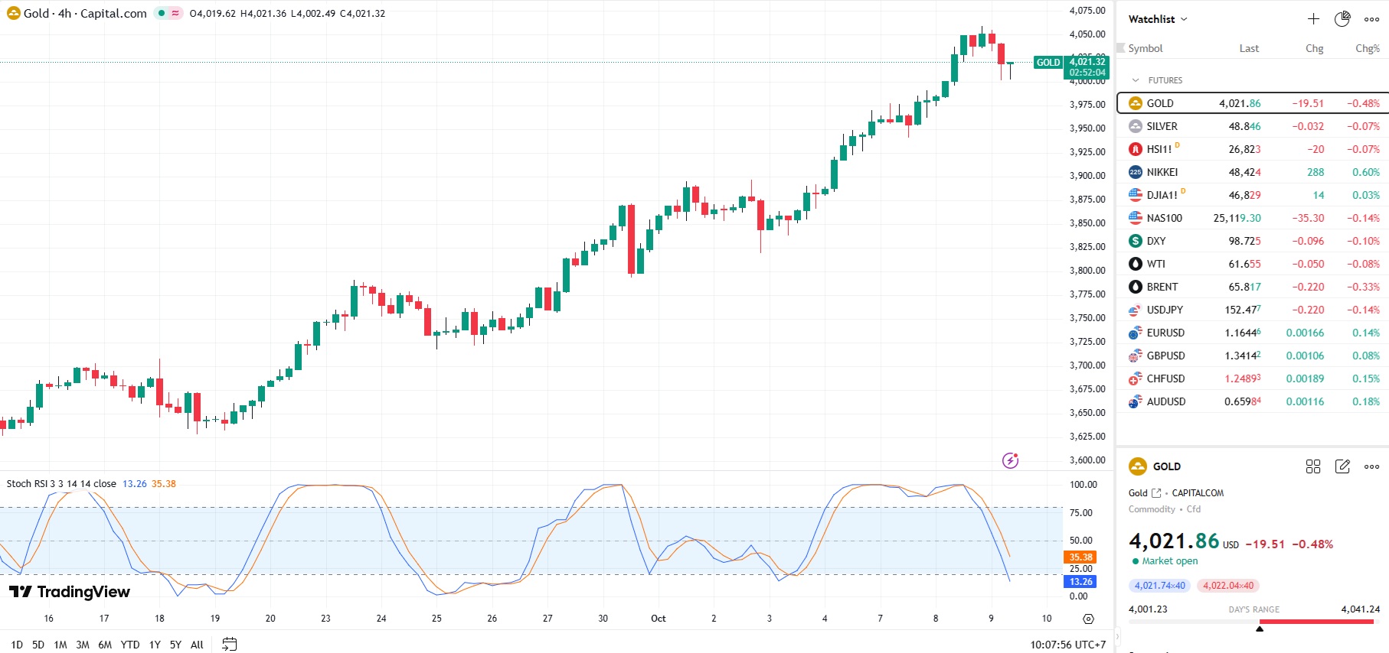Click the Stoch RSI indicator label
Screen dimensions: 1389x653
coord(61,483)
